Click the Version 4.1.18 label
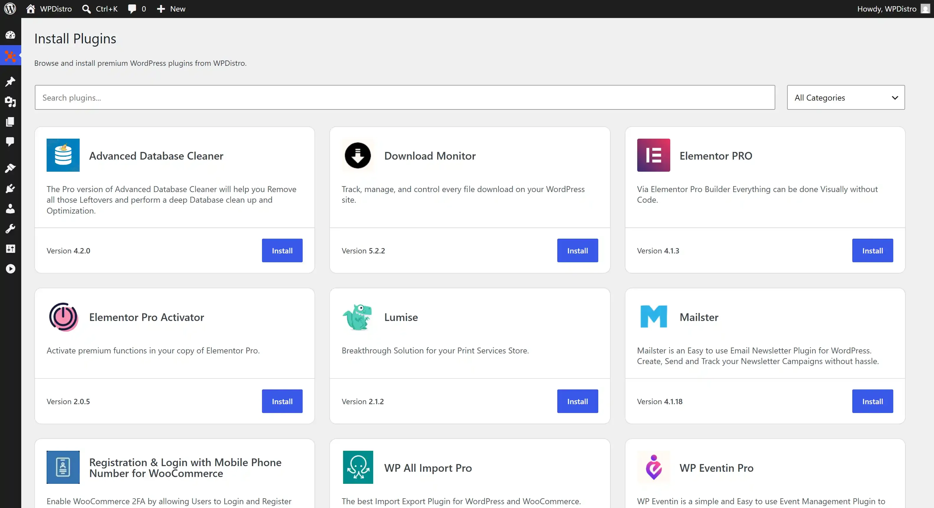The image size is (934, 508). 660,402
